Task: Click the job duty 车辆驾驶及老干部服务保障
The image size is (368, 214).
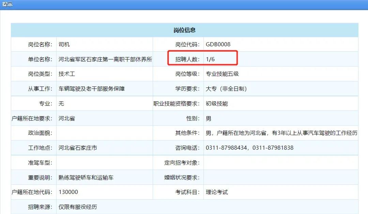Action: (x=91, y=89)
